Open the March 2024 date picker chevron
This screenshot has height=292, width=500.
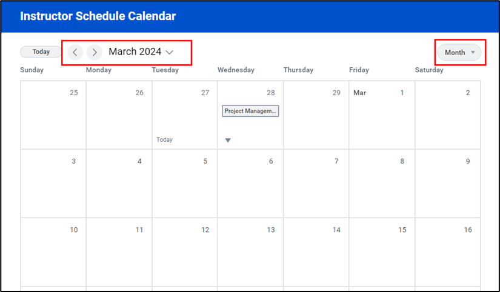click(x=170, y=52)
